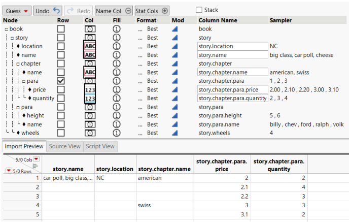
Task: Click the 123 column icon for price
Action: point(90,89)
